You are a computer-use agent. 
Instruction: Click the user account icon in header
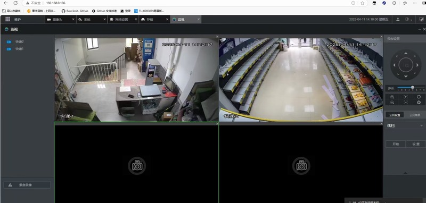tap(398, 19)
